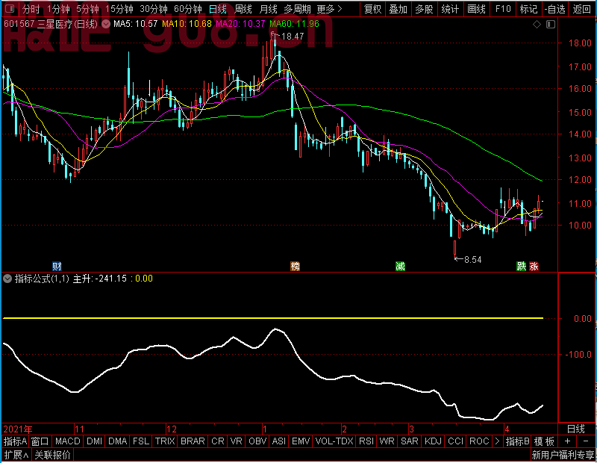Show more indicators with right arrow
Viewport: 597px width, 463px height.
497,441
